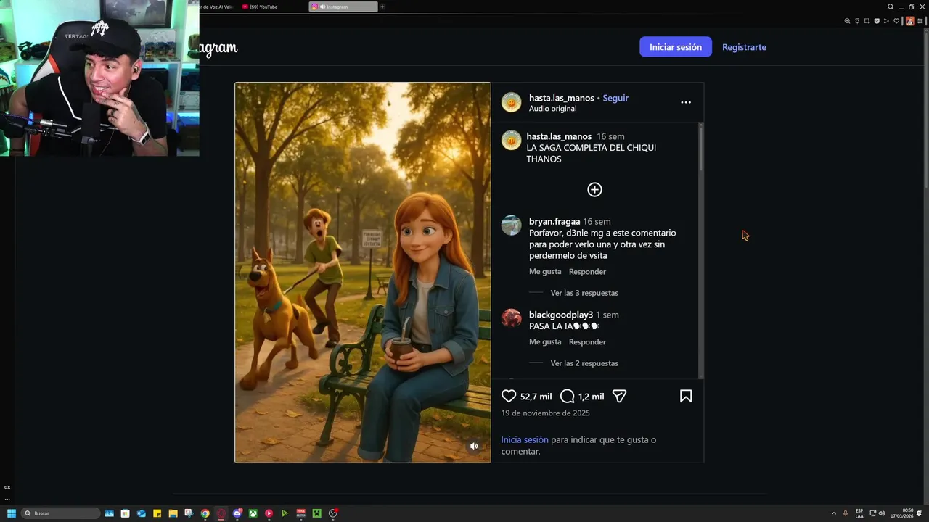
Task: Click the 'Inicia sesión' link below the post
Action: 525,440
